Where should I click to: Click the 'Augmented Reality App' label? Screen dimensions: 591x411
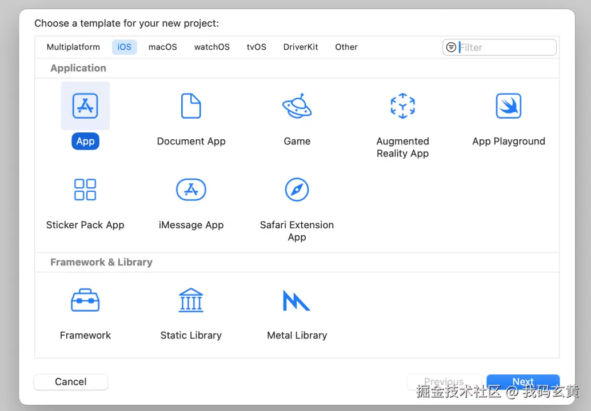coord(402,147)
